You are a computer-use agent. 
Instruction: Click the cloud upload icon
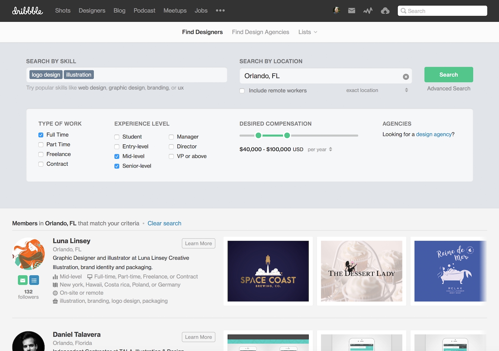[385, 11]
